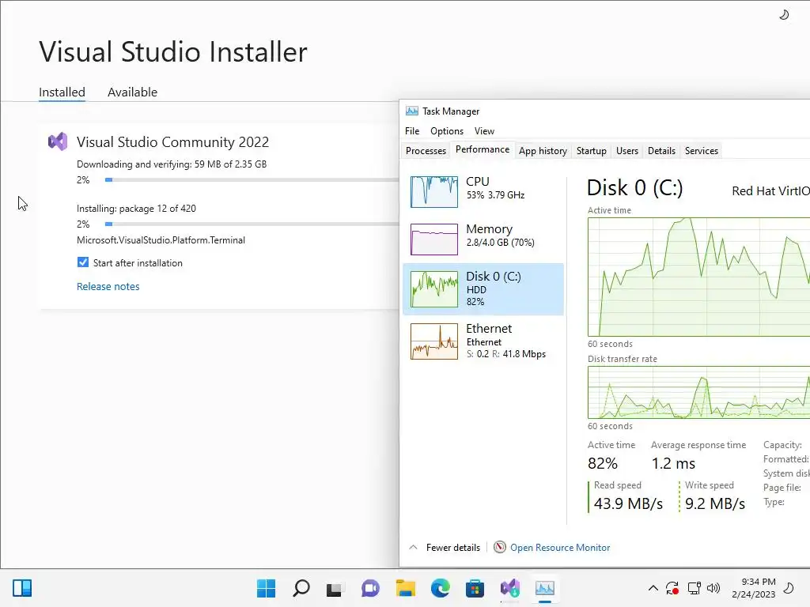Open network status tray icon
Screen dimensions: 810x607
coord(694,588)
